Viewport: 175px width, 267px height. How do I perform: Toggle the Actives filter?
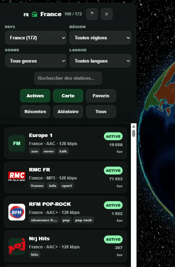click(35, 96)
